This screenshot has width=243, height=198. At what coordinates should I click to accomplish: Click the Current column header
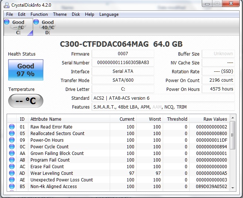click(123, 119)
